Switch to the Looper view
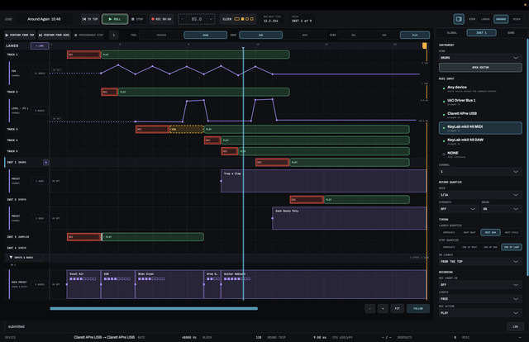 [485, 19]
